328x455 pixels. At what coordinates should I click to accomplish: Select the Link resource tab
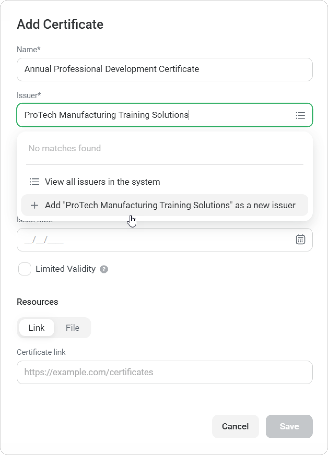point(37,328)
